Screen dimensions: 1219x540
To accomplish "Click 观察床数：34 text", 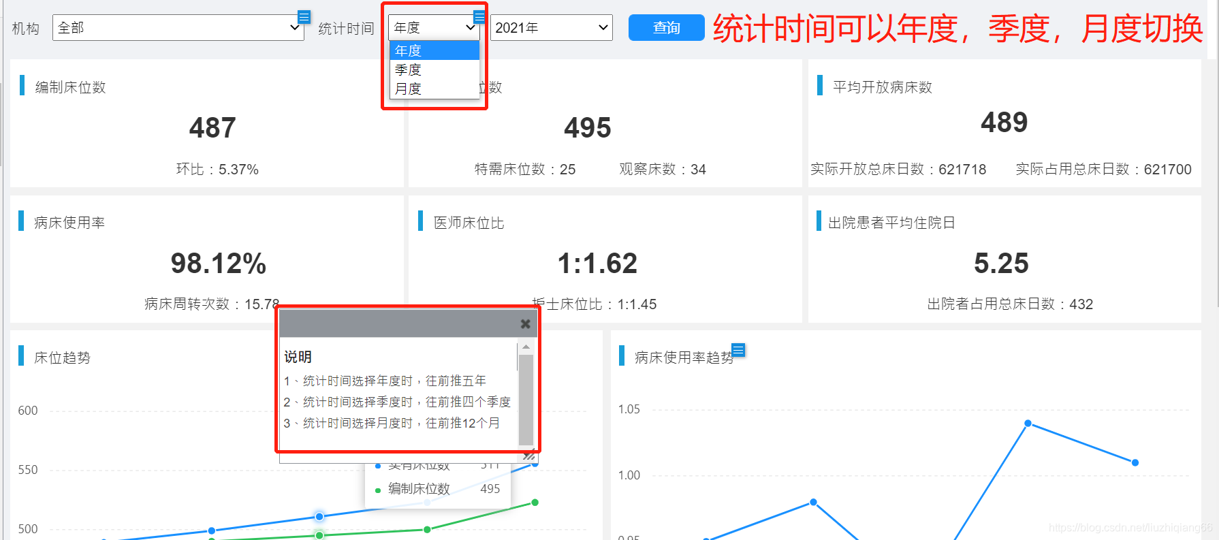I will (x=663, y=170).
